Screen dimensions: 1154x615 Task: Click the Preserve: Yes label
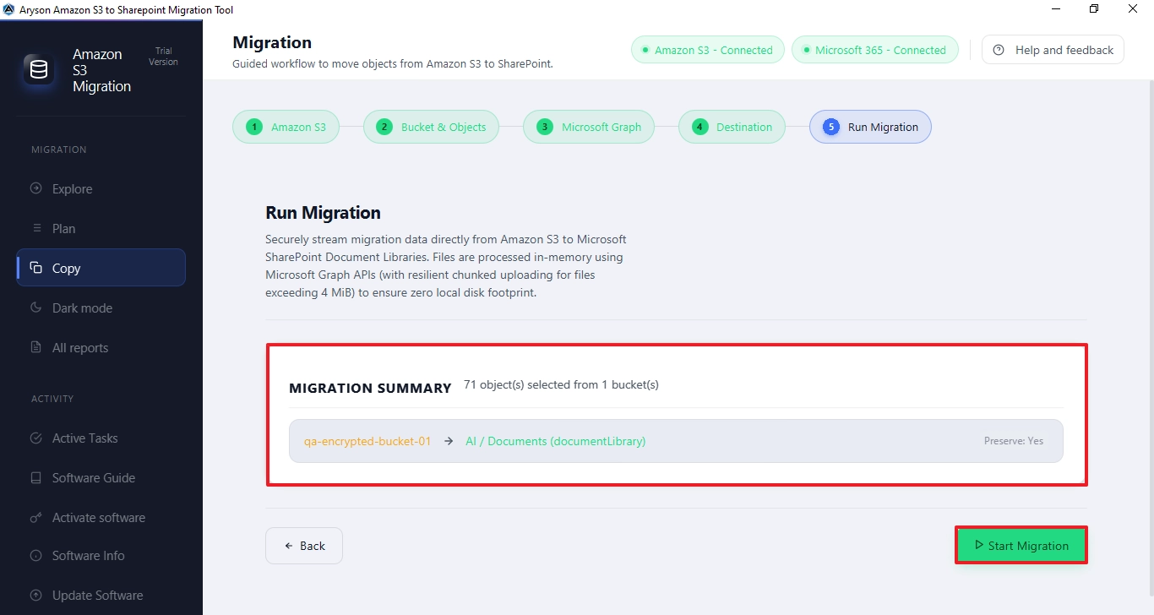click(x=1013, y=441)
